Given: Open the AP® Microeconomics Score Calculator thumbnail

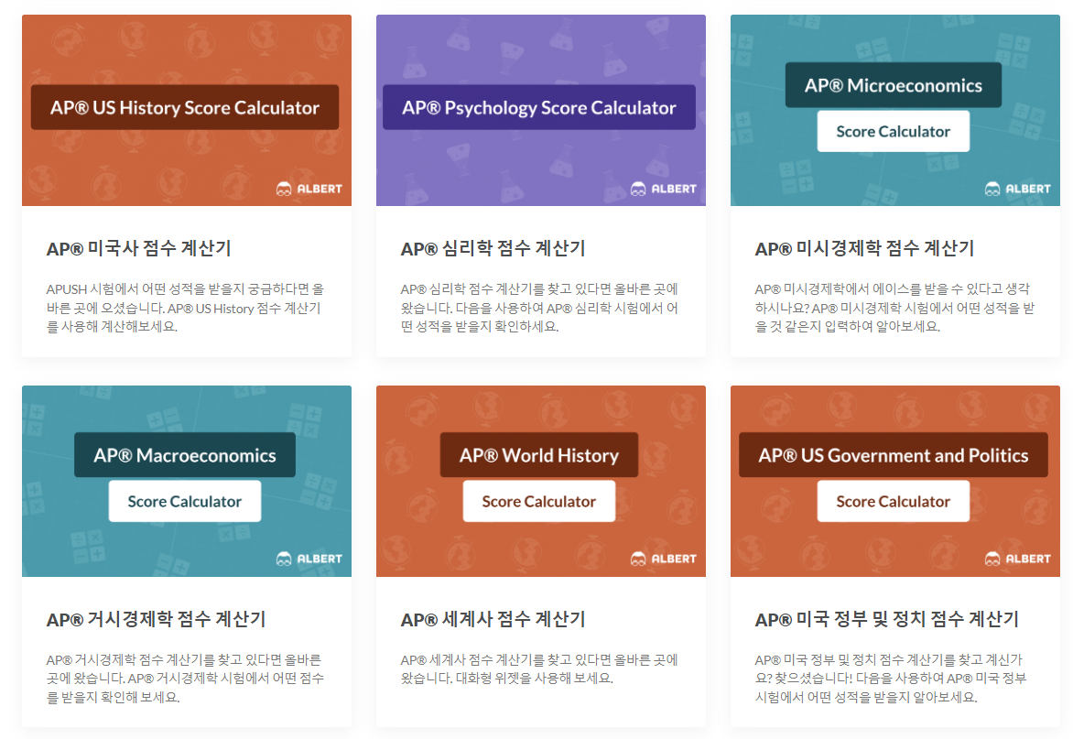Looking at the screenshot, I should click(895, 110).
